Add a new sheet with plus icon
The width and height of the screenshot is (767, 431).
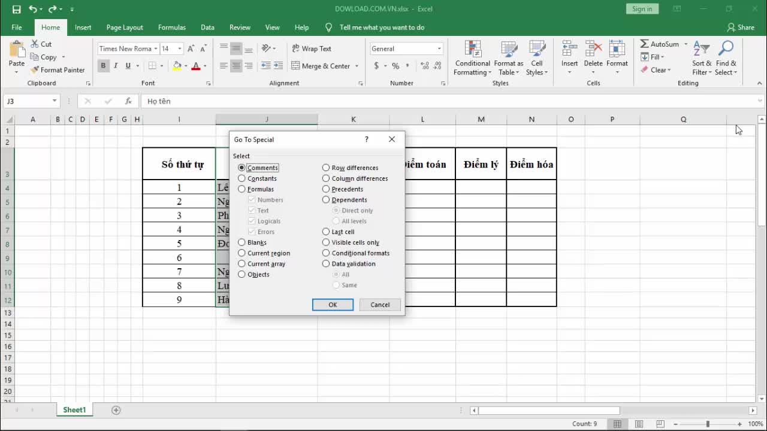pos(116,410)
